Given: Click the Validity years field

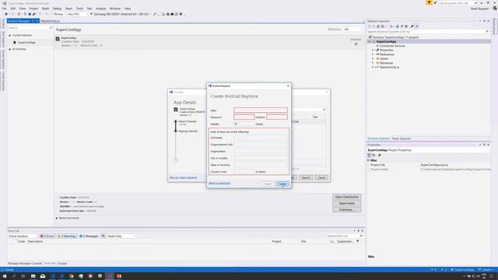Looking at the screenshot, I should [x=244, y=124].
